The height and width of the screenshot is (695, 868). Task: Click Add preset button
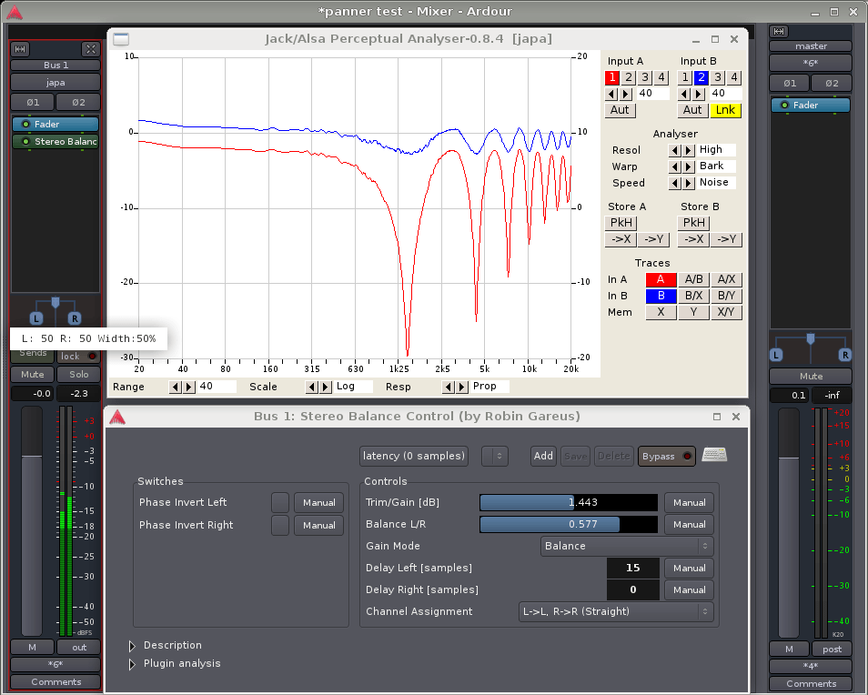(x=543, y=456)
